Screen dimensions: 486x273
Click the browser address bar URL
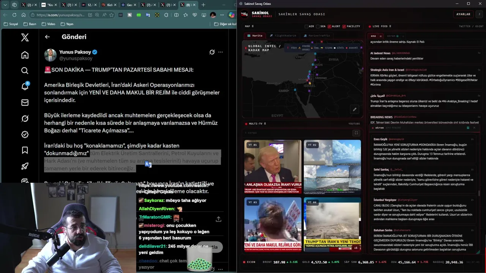click(x=61, y=15)
